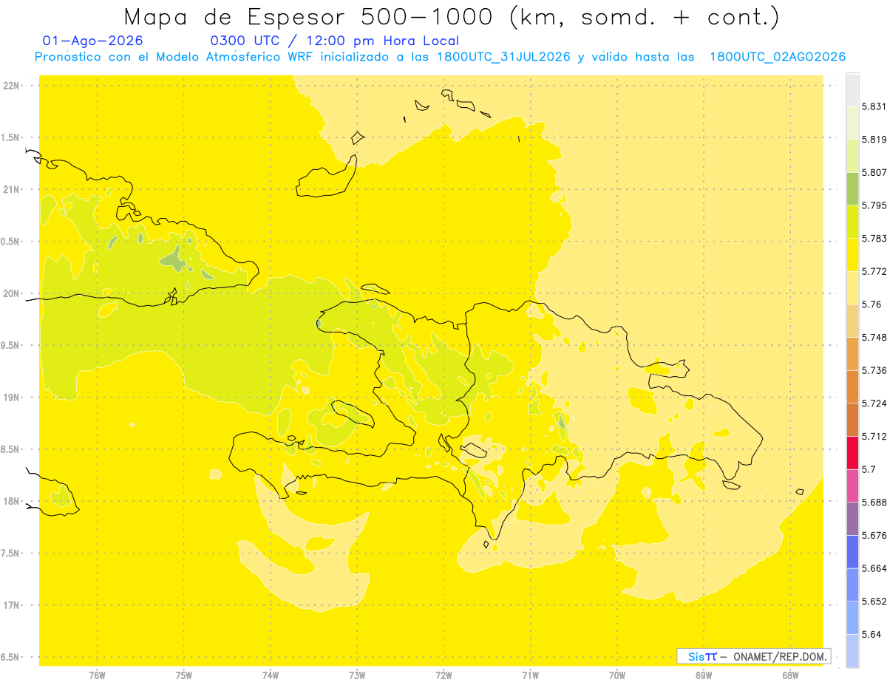Click the colorbar value "5.748"
The height and width of the screenshot is (685, 887).
click(874, 337)
